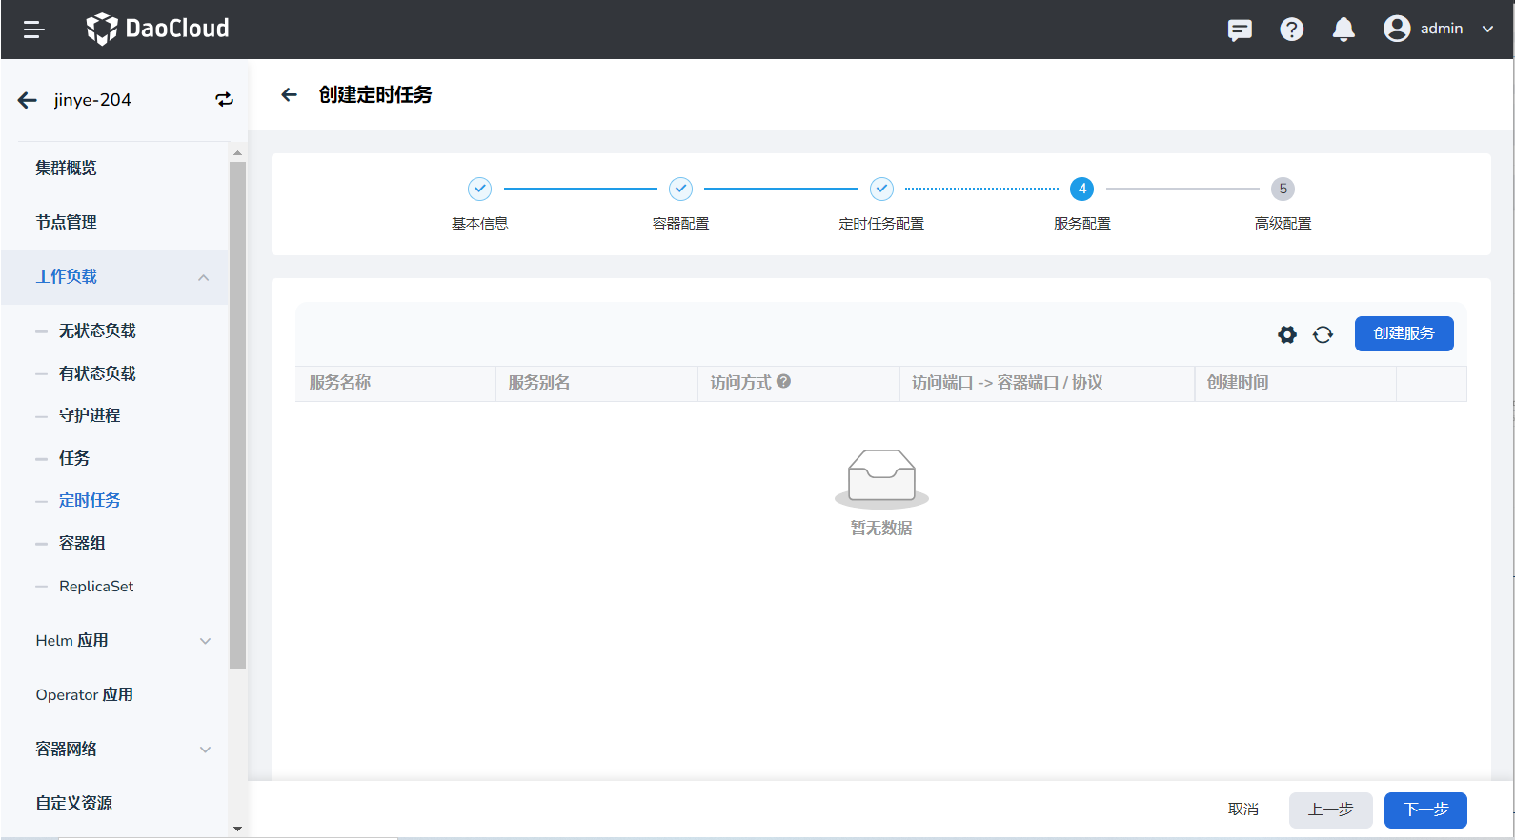The width and height of the screenshot is (1515, 840).
Task: Open the messages chat icon
Action: 1240,30
